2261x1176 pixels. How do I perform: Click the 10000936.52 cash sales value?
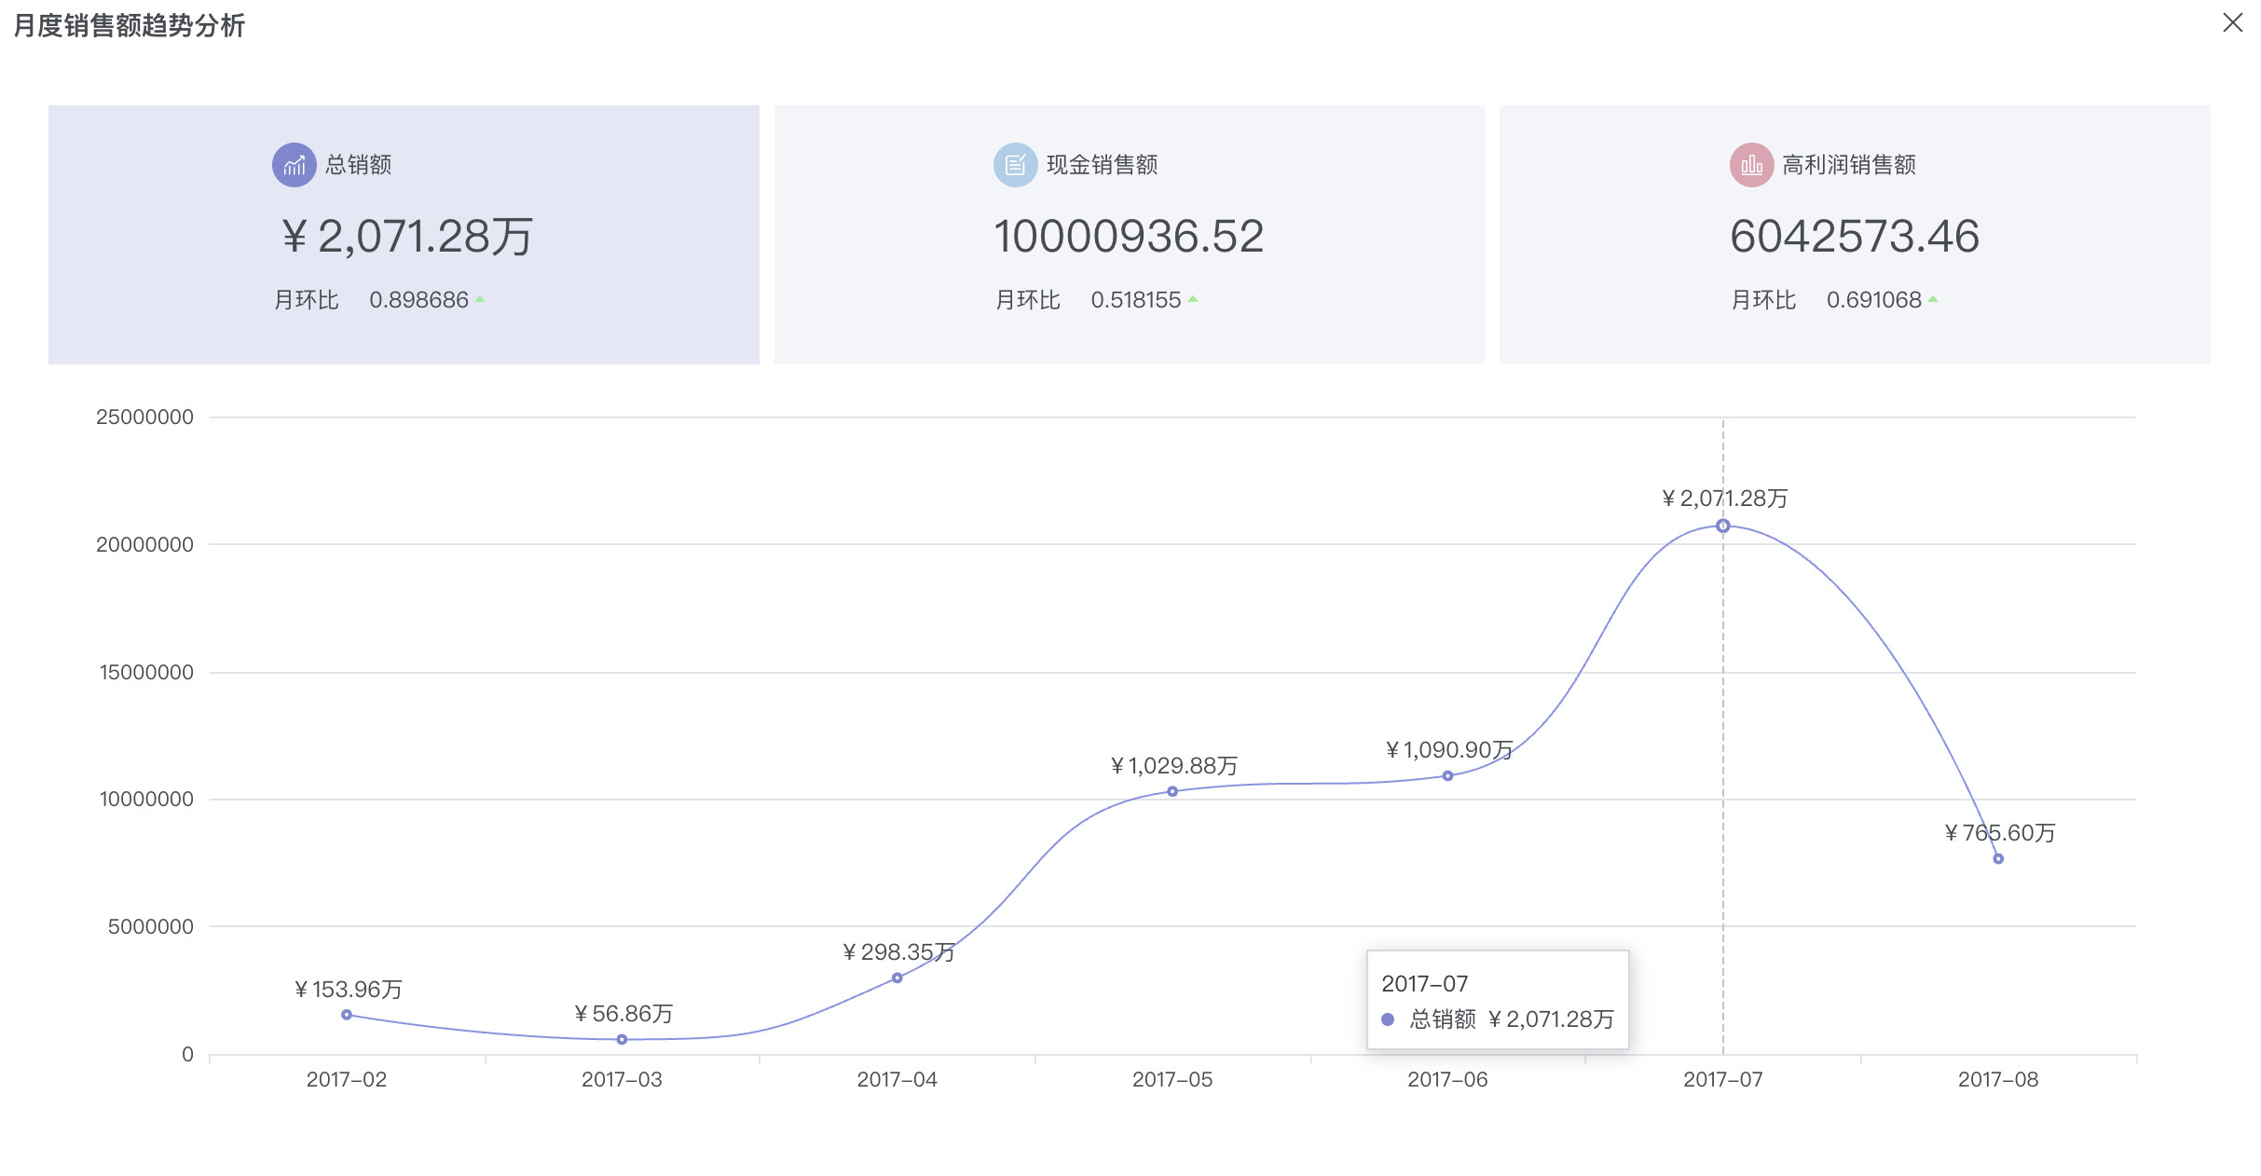click(1129, 236)
